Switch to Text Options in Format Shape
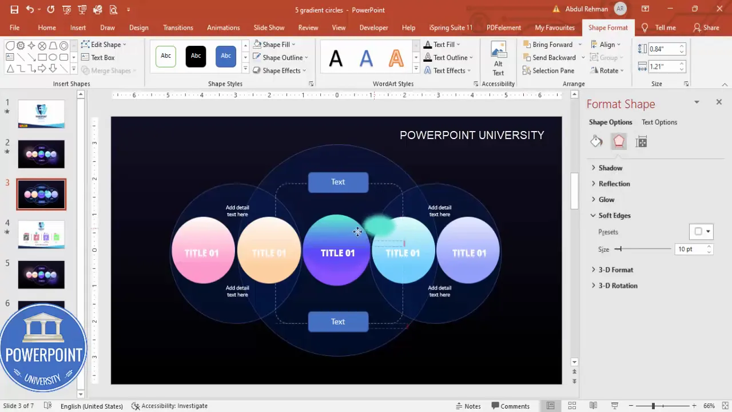Viewport: 732px width, 412px height. pos(659,122)
